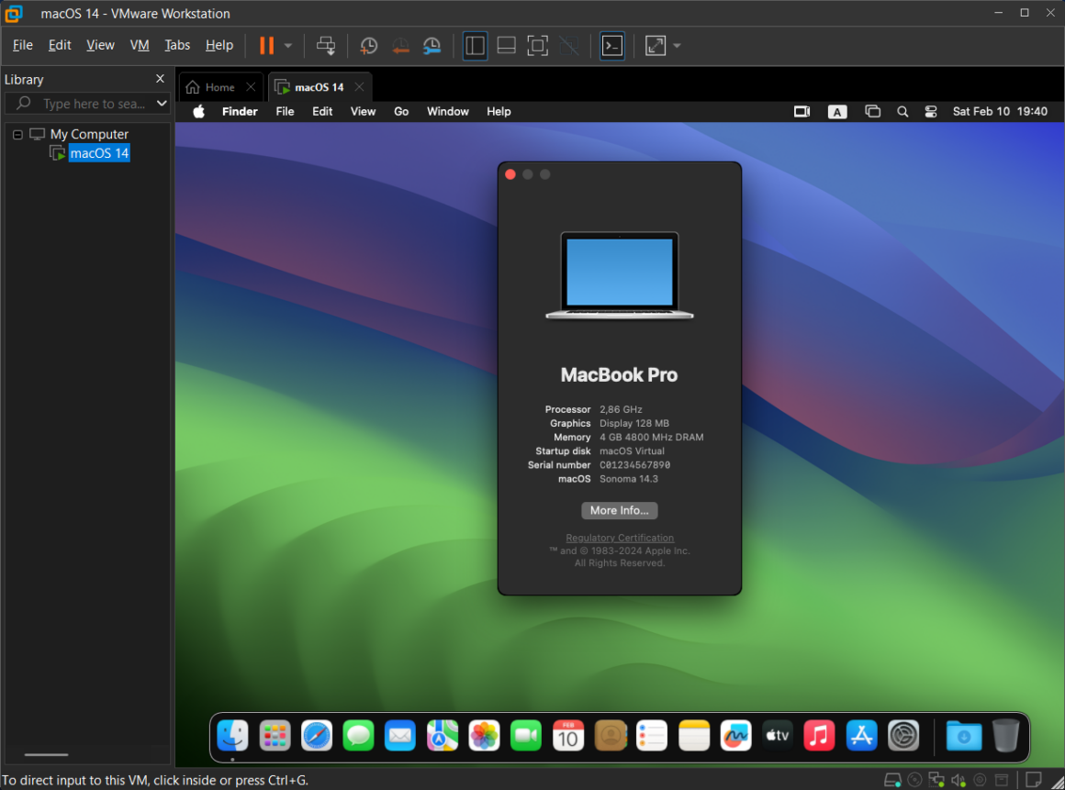
Task: Open System Settings from the Dock
Action: click(x=903, y=736)
